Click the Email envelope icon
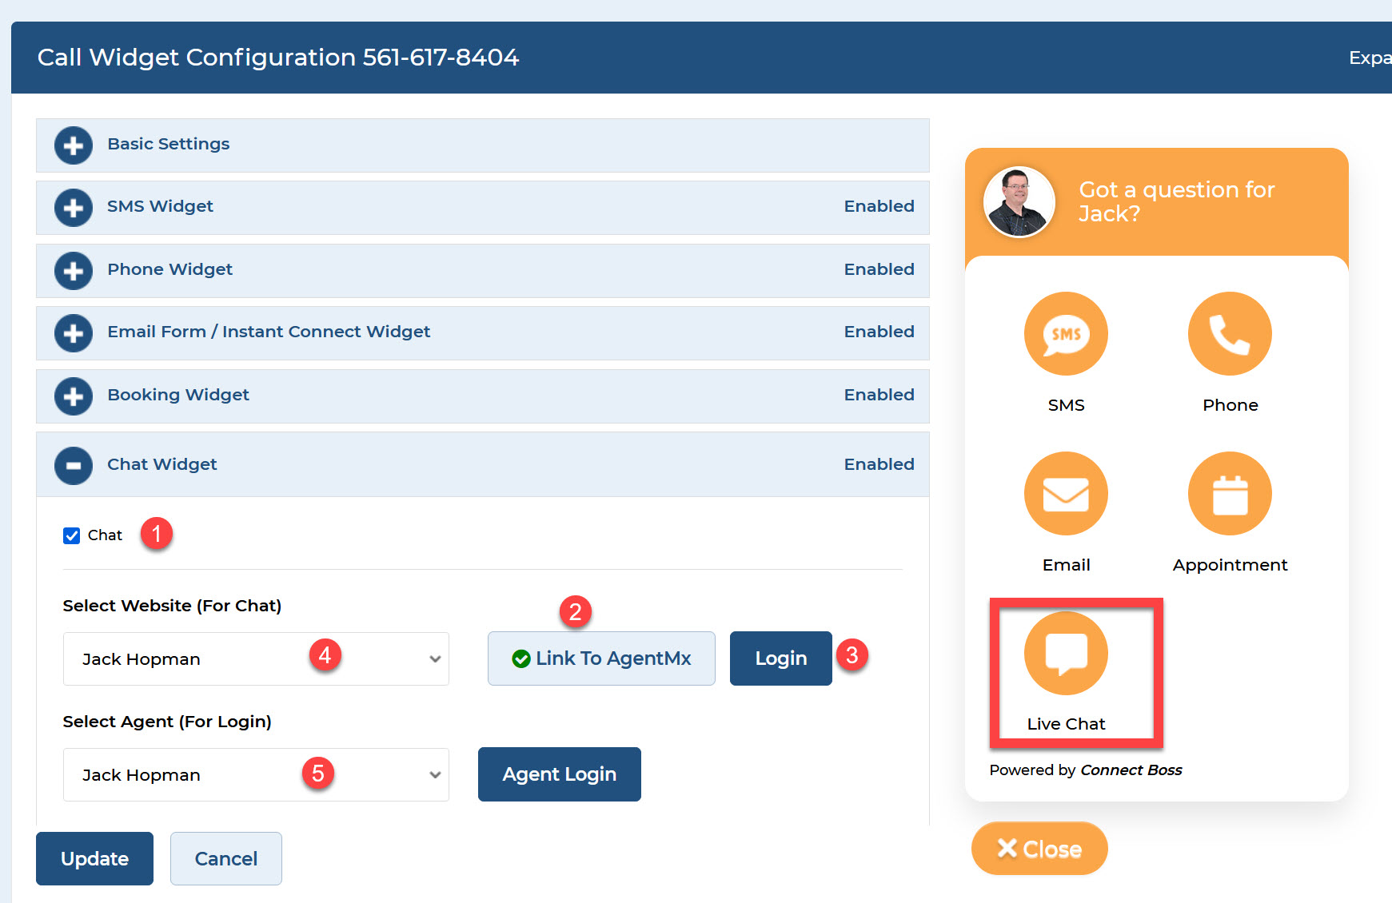1392x903 pixels. (1066, 494)
